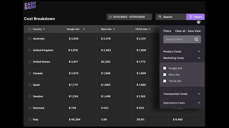Image resolution: width=229 pixels, height=128 pixels.
Task: Click the Sweden country name
Action: coord(38,96)
